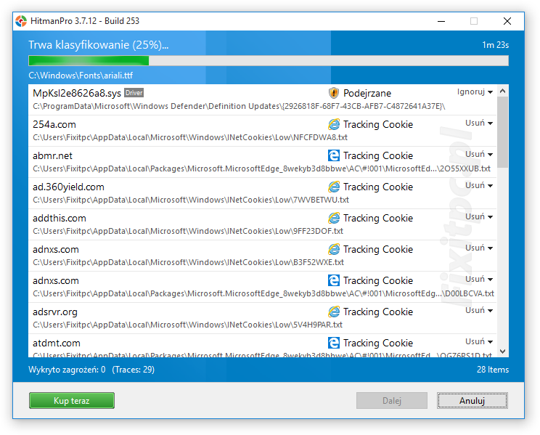
Task: Close the HitmanPro window
Action: pos(507,21)
